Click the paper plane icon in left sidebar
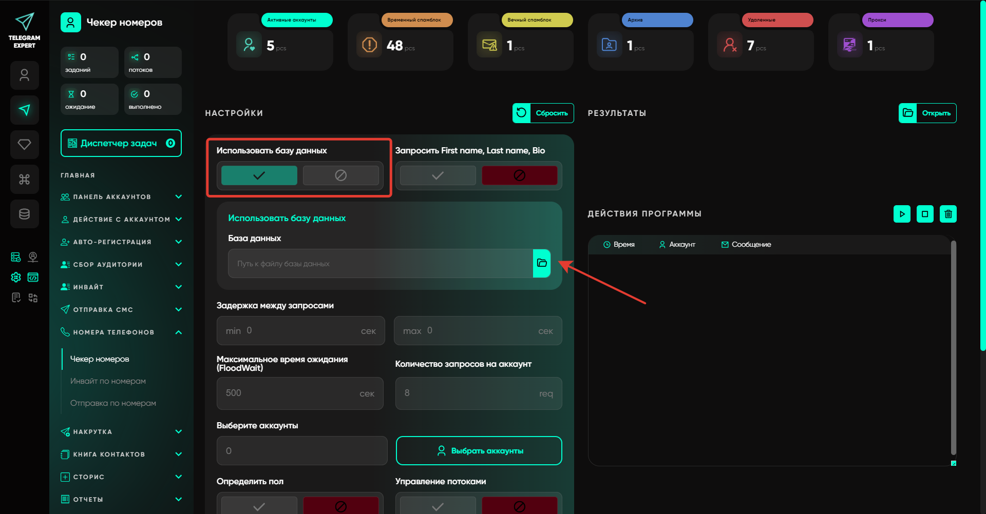This screenshot has width=986, height=514. pos(24,110)
